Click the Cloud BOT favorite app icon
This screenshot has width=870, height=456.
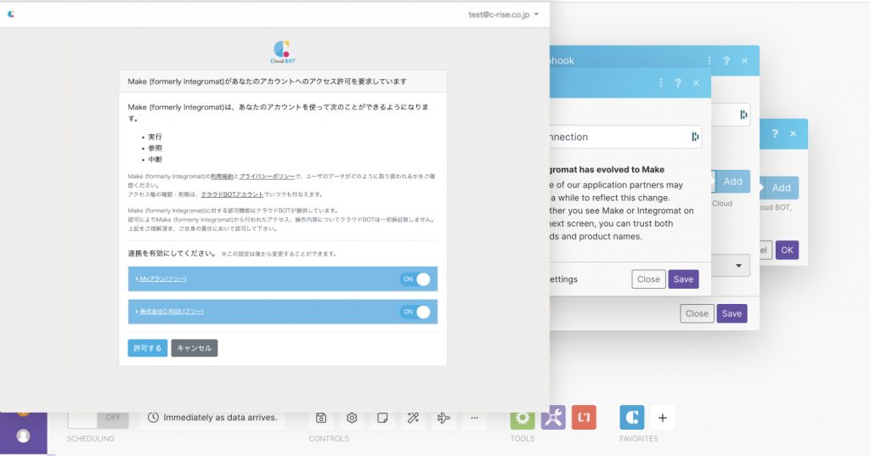pos(632,418)
